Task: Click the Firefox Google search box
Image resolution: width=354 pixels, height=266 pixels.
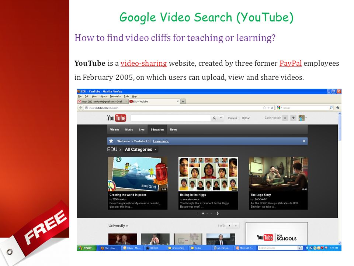Action: (305, 108)
